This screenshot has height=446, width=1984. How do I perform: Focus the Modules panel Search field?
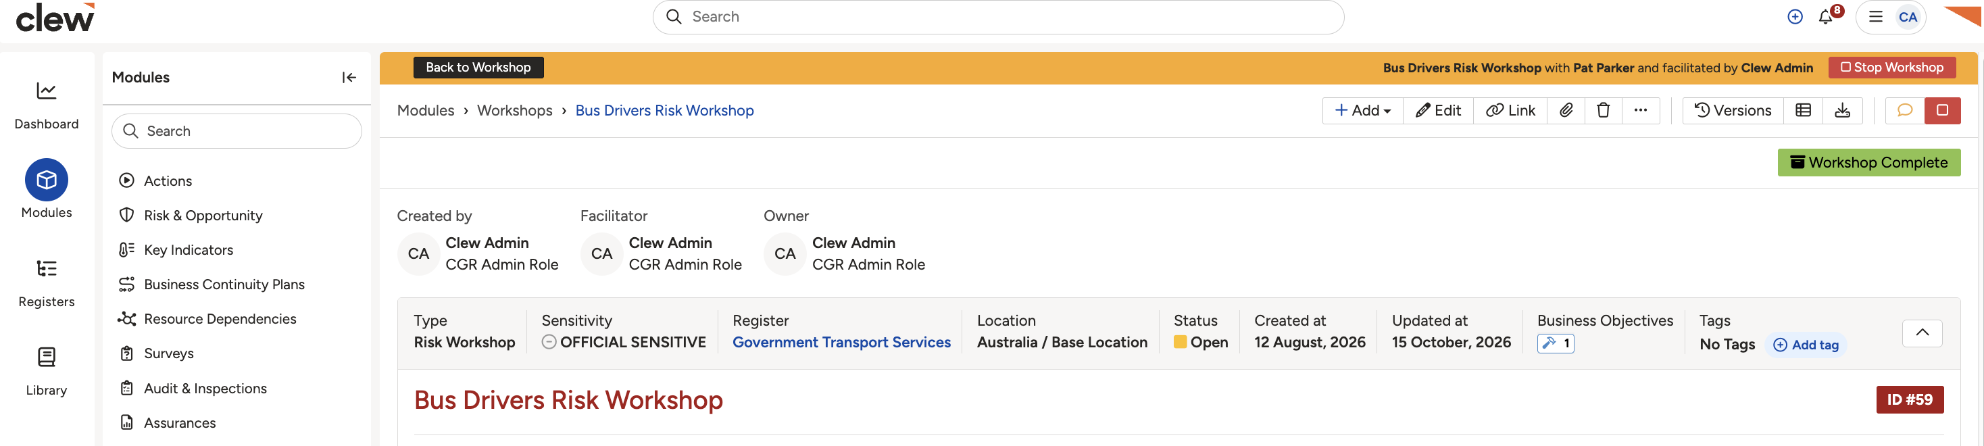click(x=237, y=131)
